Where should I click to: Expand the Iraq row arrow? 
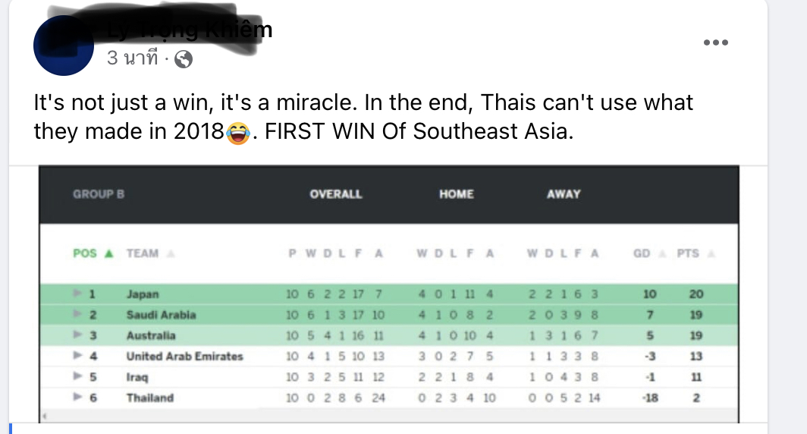tap(77, 376)
